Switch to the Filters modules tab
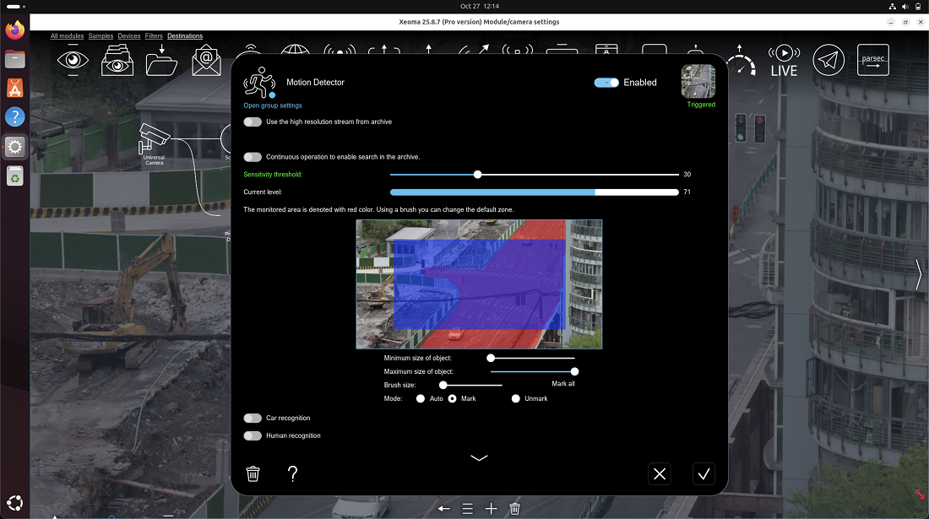Viewport: 929px width, 519px height. pos(154,36)
